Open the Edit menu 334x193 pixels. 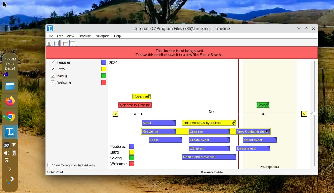click(x=60, y=36)
